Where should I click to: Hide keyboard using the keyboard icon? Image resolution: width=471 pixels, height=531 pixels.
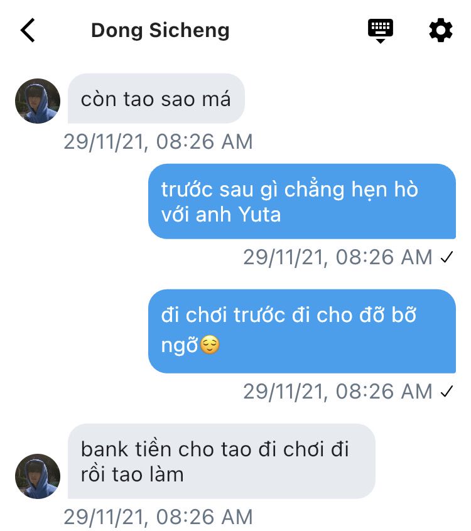click(381, 31)
